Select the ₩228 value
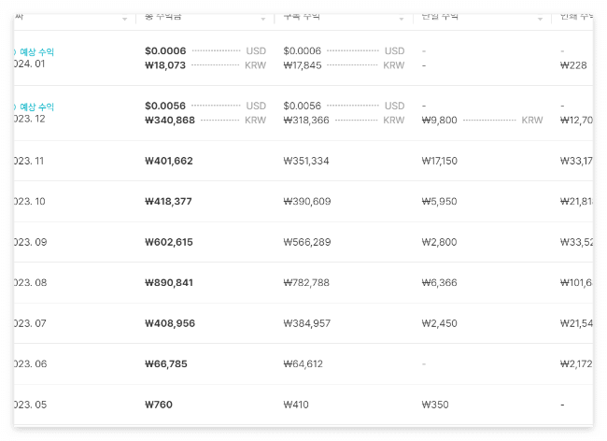This screenshot has height=441, width=607. tap(573, 65)
